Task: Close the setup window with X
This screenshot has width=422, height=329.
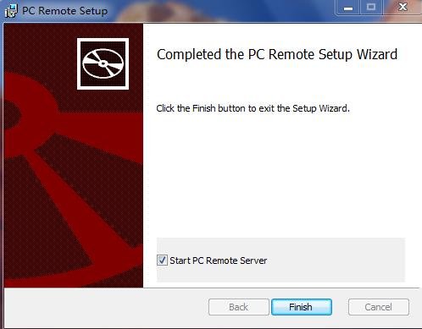Action: [x=403, y=8]
